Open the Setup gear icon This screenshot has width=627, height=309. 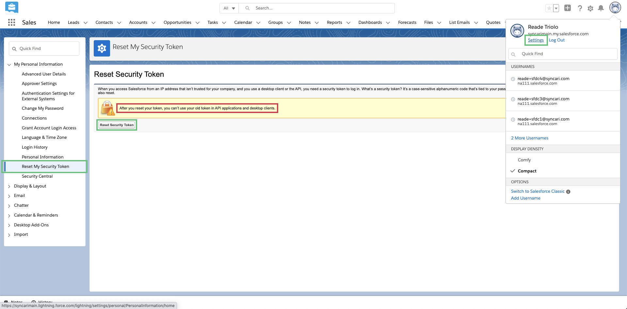[x=590, y=8]
